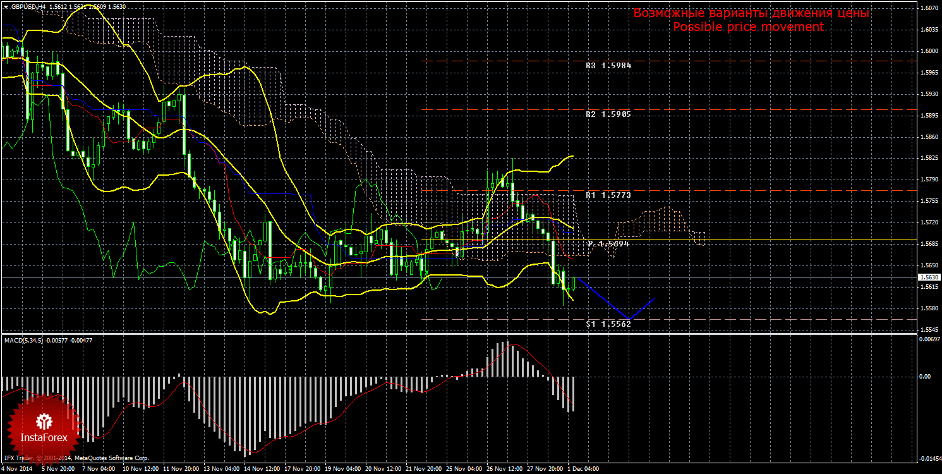Select the R3 1.5984 resistance label
The height and width of the screenshot is (474, 942).
click(608, 65)
